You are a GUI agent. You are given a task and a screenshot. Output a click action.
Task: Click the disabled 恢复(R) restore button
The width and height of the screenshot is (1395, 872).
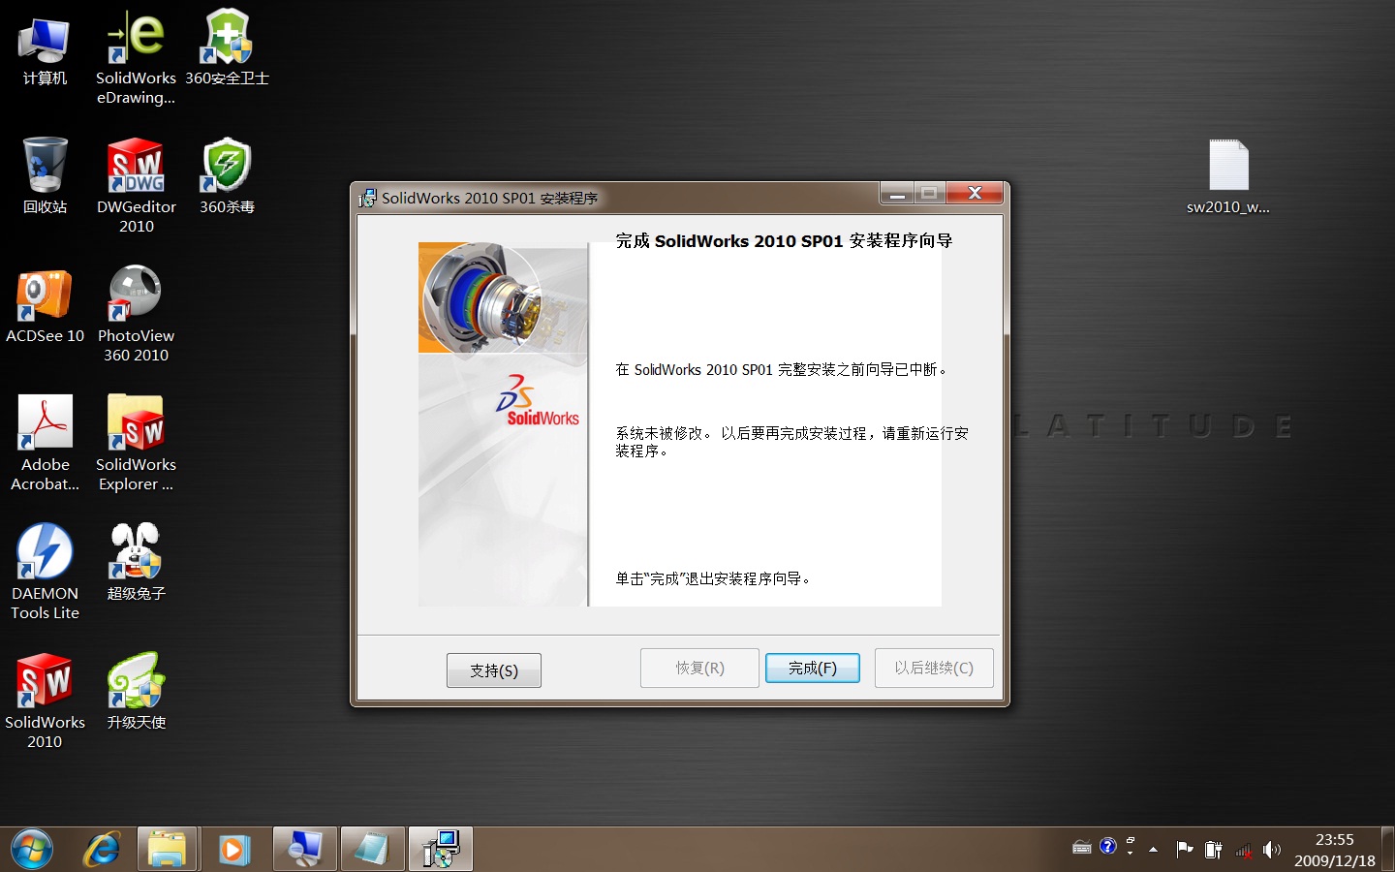pyautogui.click(x=699, y=668)
